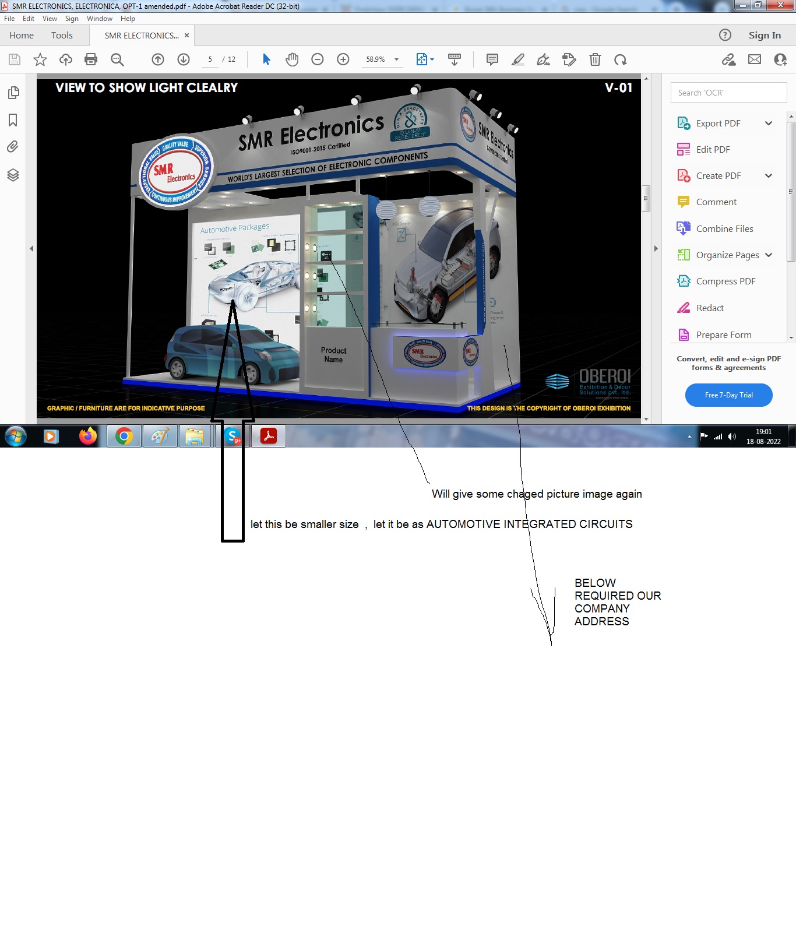Open the View menu
The image size is (796, 933).
[50, 19]
